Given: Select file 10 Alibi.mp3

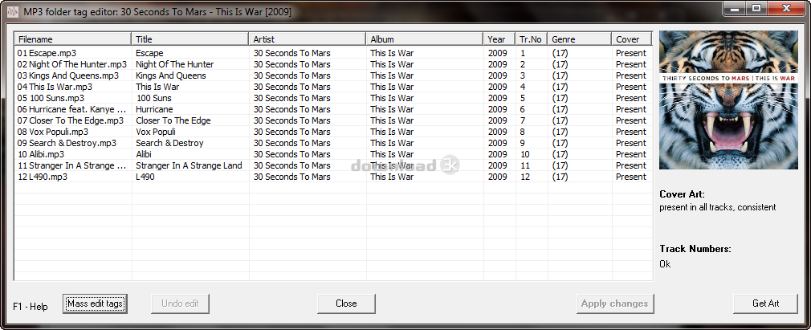Looking at the screenshot, I should 41,155.
